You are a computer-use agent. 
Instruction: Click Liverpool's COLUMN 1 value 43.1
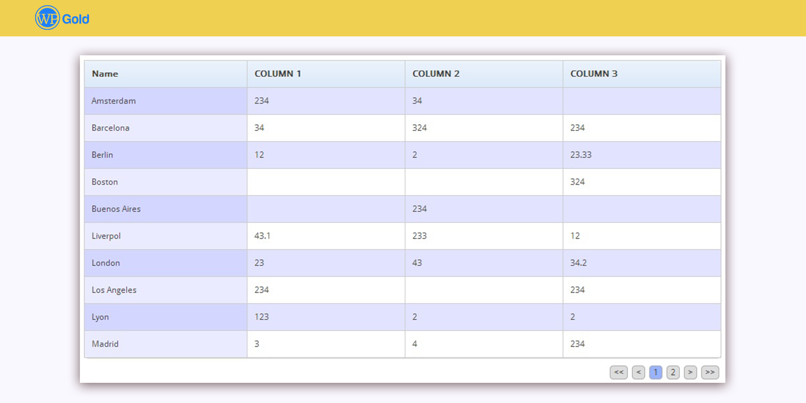click(262, 236)
